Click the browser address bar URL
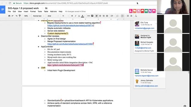The image size is (191, 107). click(66, 3)
